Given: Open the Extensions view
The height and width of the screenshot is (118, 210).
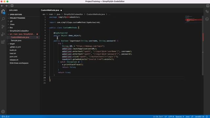Looking at the screenshot, I should coord(3,42).
